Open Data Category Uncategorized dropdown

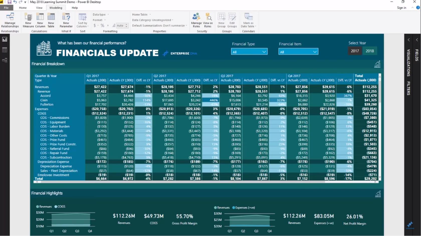pyautogui.click(x=153, y=20)
